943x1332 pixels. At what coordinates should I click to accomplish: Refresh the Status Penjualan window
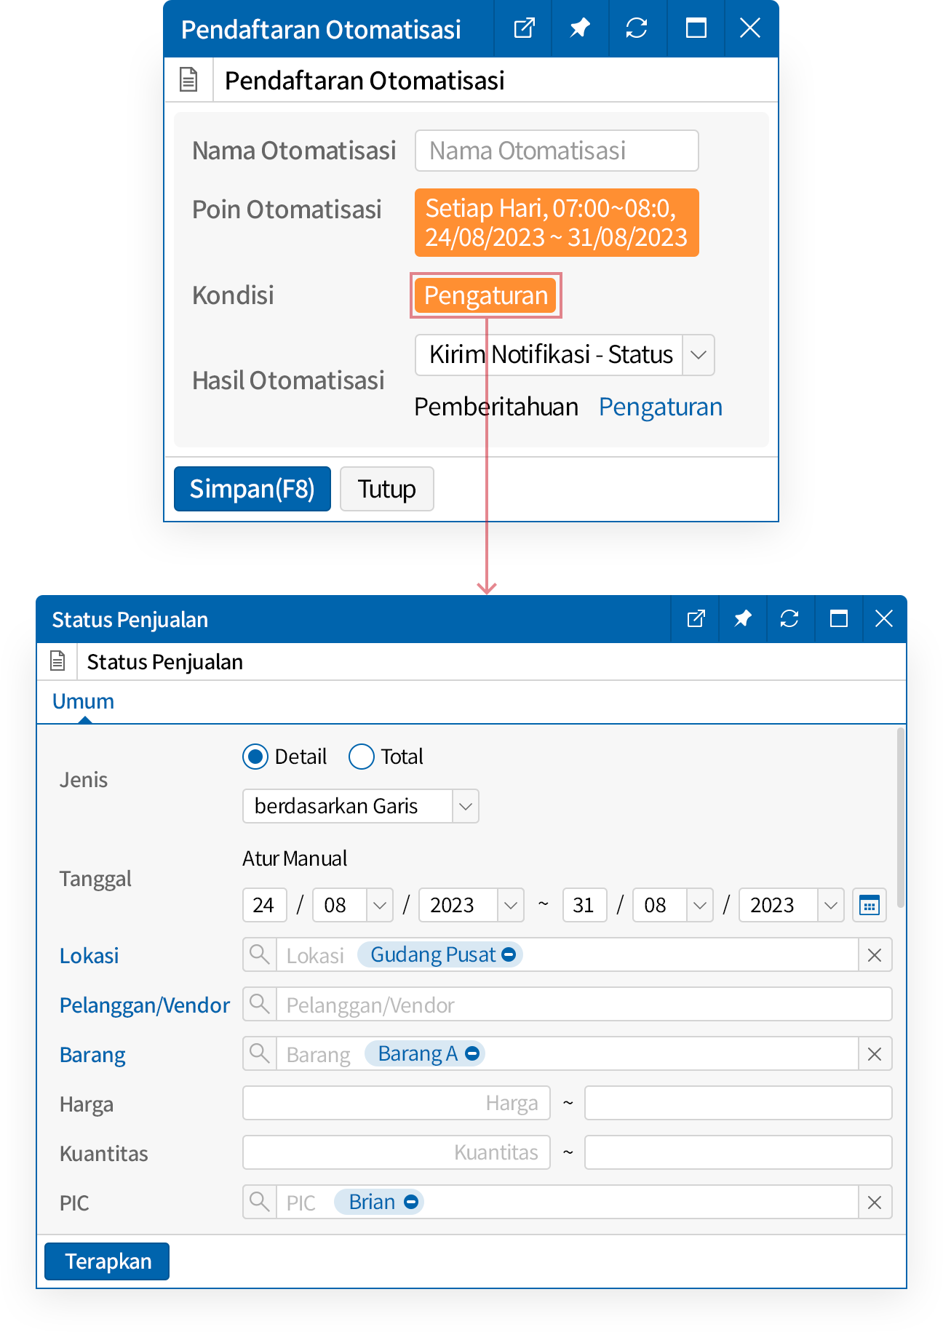pyautogui.click(x=789, y=619)
